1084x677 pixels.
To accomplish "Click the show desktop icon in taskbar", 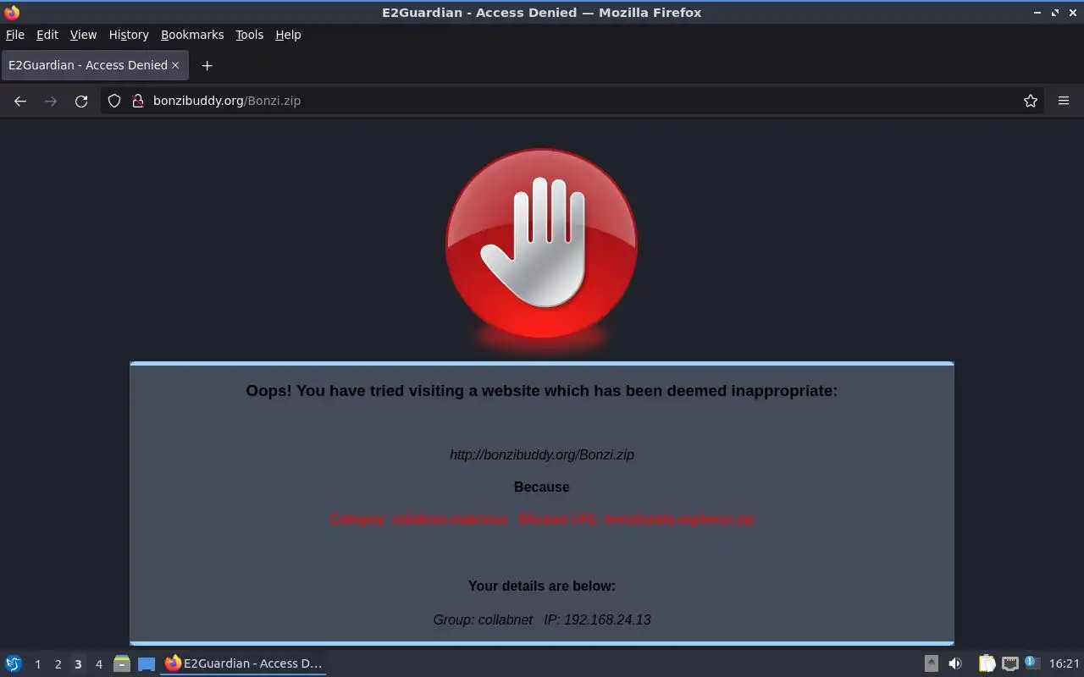I will pyautogui.click(x=147, y=663).
